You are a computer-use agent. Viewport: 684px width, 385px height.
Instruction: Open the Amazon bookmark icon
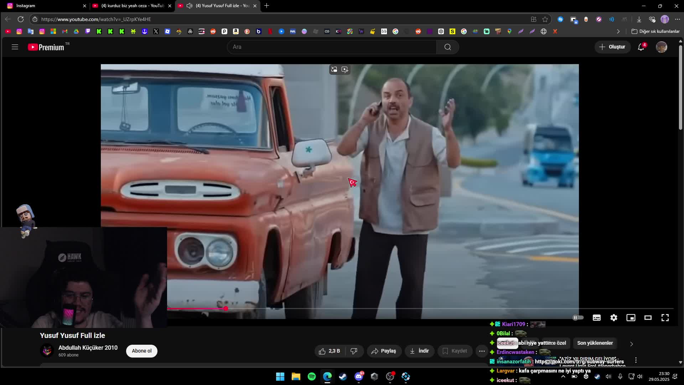(x=236, y=31)
